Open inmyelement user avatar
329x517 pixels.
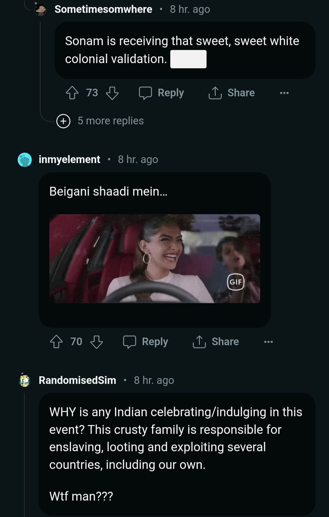coord(25,160)
